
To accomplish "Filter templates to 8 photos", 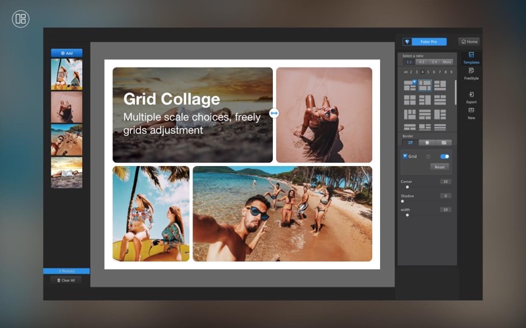I will tap(446, 72).
